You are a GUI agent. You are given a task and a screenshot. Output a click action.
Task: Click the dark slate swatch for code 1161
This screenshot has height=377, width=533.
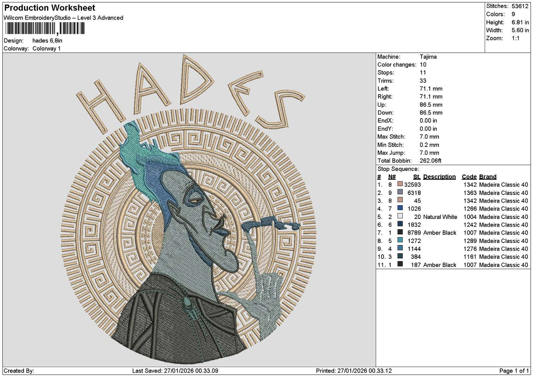pos(400,256)
